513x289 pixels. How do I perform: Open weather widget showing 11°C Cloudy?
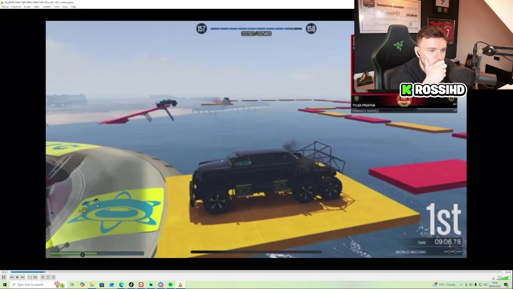click(444, 285)
